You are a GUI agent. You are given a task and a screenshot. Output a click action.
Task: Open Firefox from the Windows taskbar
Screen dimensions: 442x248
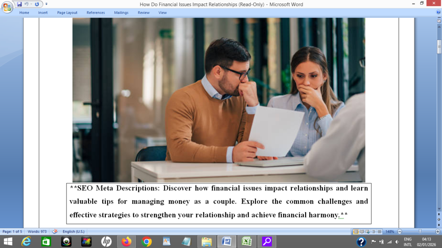(126, 242)
